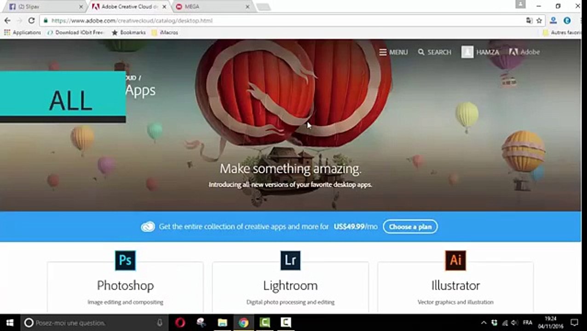Image resolution: width=587 pixels, height=331 pixels.
Task: Open Download IObit Free bookmark
Action: [76, 33]
